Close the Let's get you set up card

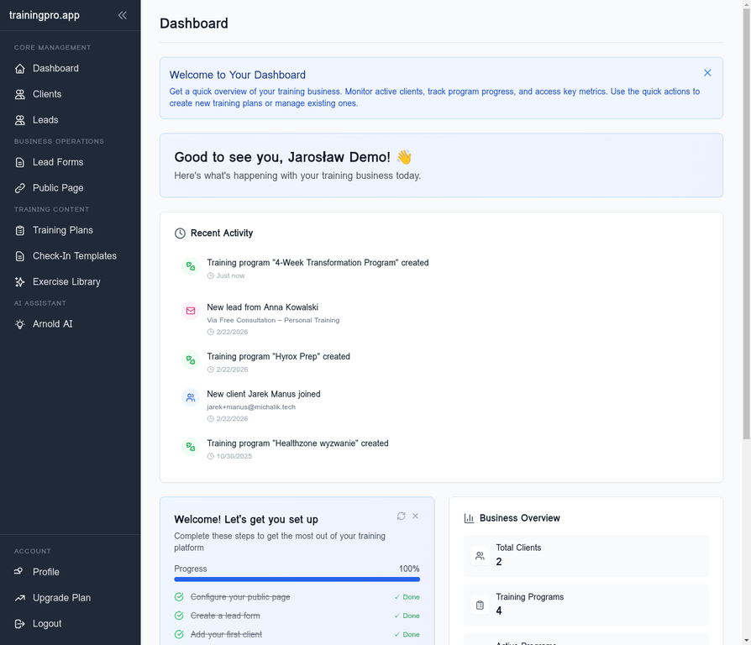pyautogui.click(x=415, y=517)
